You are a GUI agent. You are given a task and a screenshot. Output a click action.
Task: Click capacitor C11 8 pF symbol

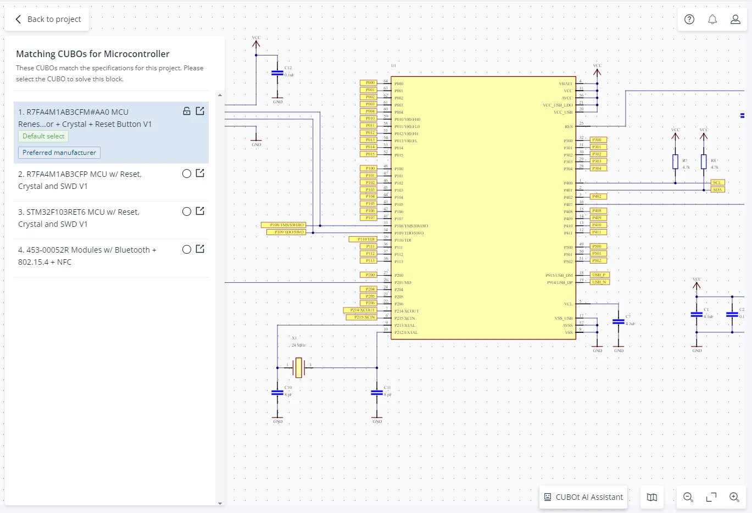[x=377, y=393]
